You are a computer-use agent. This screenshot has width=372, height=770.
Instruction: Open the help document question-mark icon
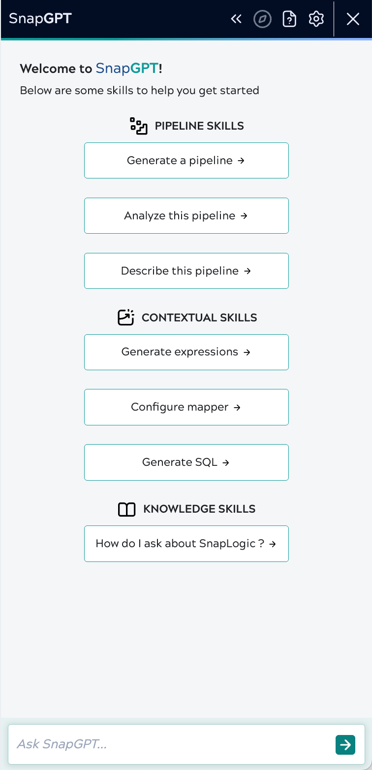[289, 19]
